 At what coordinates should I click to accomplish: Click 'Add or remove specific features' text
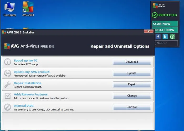[31, 98]
